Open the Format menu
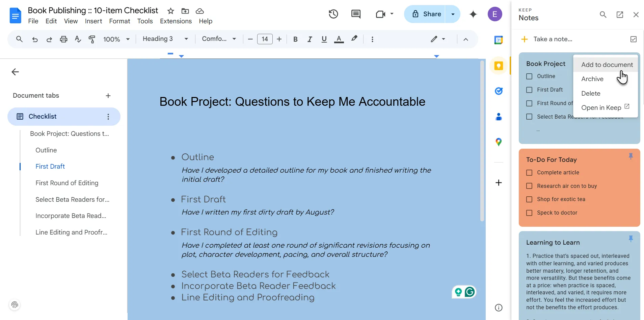The width and height of the screenshot is (644, 320). 119,21
